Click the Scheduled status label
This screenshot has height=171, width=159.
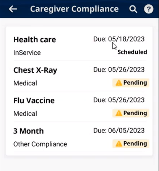pos(132,52)
